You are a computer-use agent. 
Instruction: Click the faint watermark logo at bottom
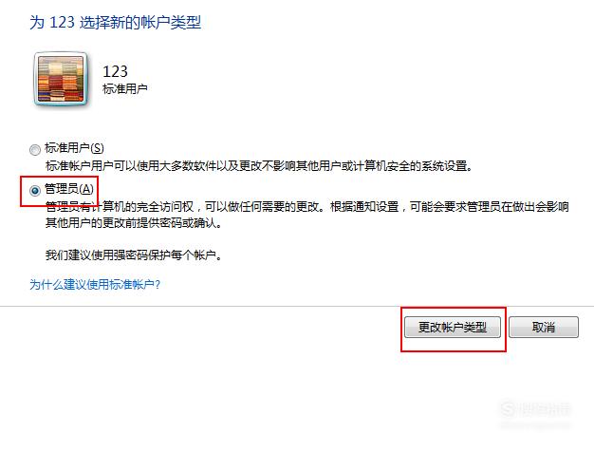pyautogui.click(x=535, y=409)
